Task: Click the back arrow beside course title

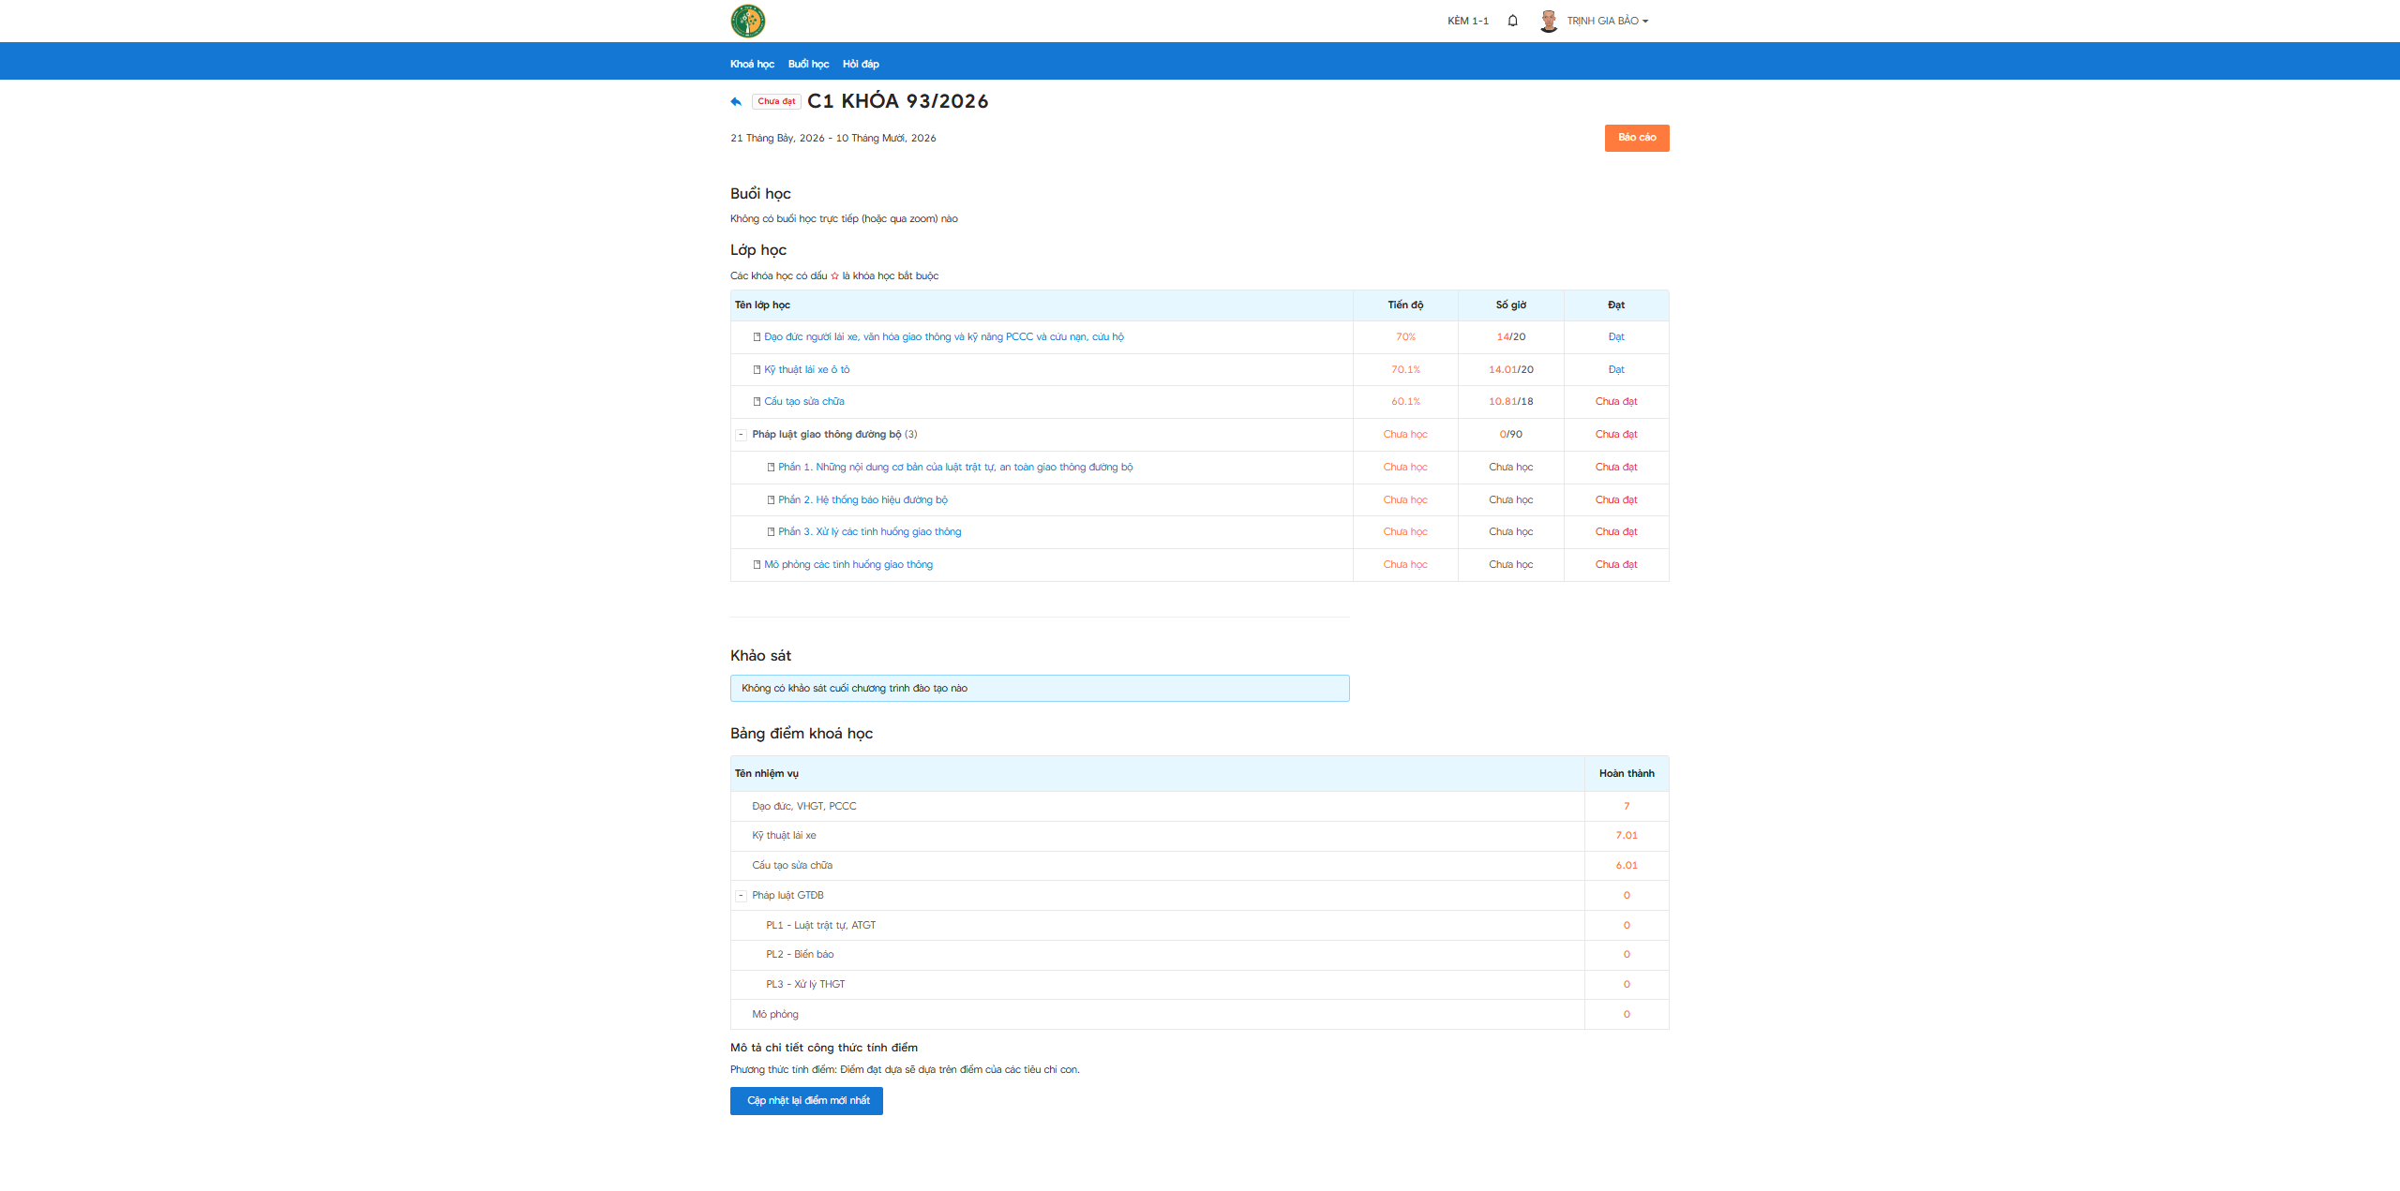Action: click(736, 101)
